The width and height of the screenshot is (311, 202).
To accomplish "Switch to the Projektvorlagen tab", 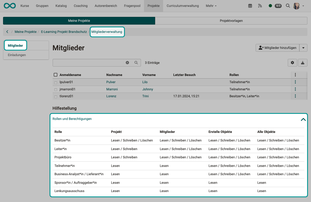I will (x=231, y=20).
